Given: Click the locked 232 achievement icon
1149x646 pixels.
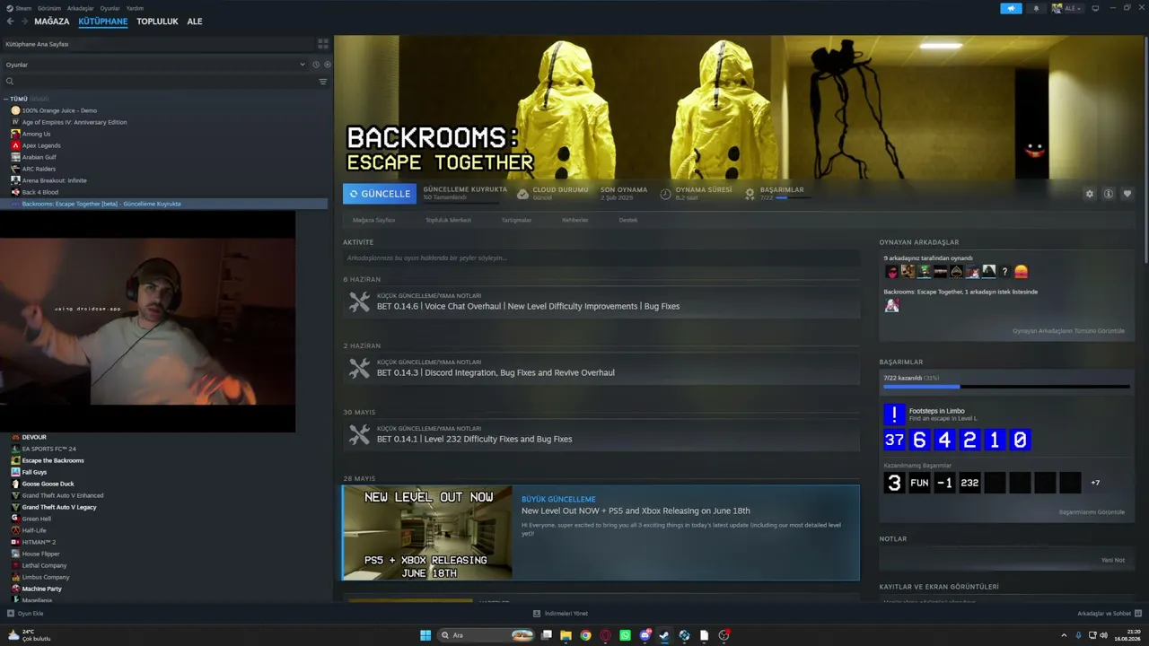Looking at the screenshot, I should tap(969, 483).
